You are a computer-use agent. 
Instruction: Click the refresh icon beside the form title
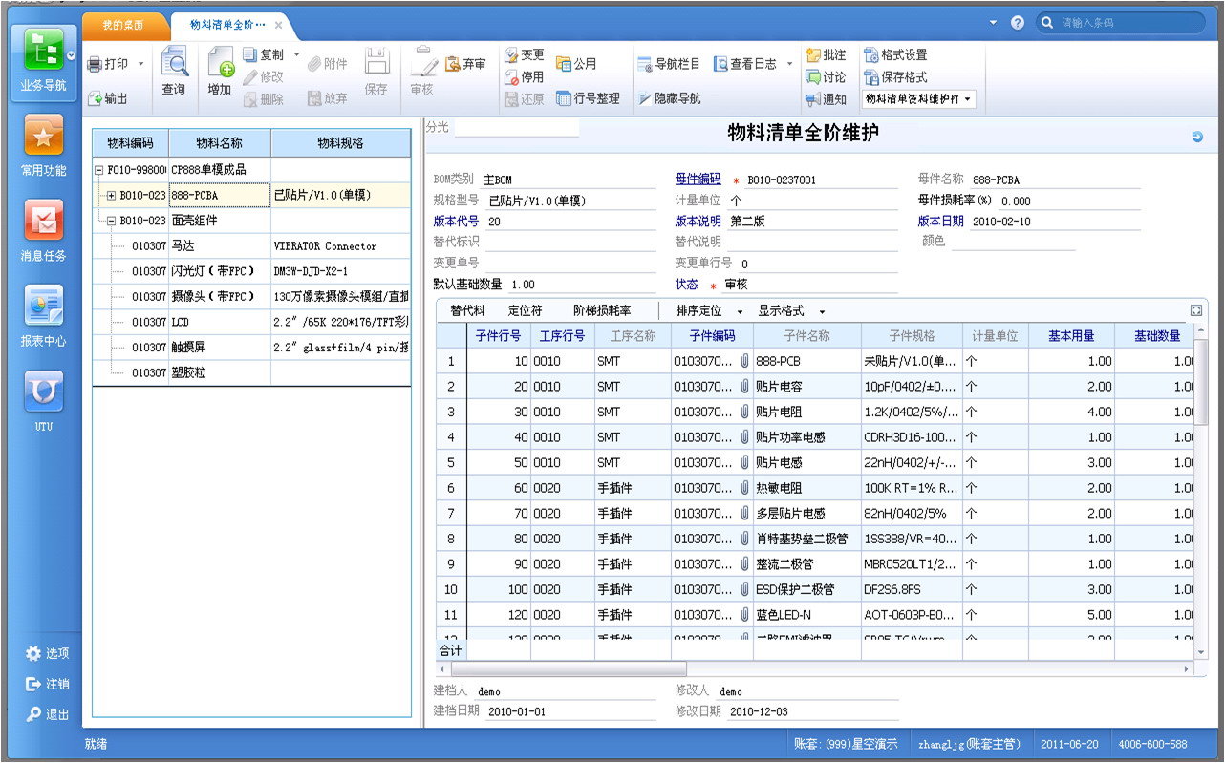point(1197,137)
